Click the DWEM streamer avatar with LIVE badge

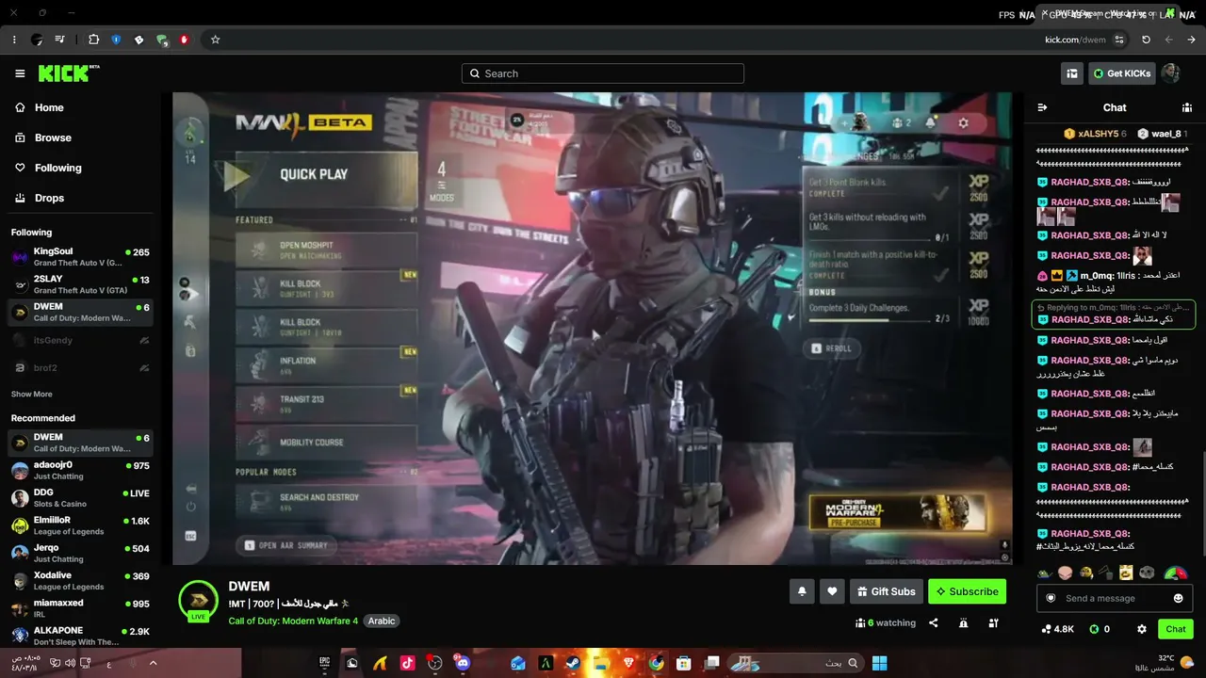[x=199, y=600]
